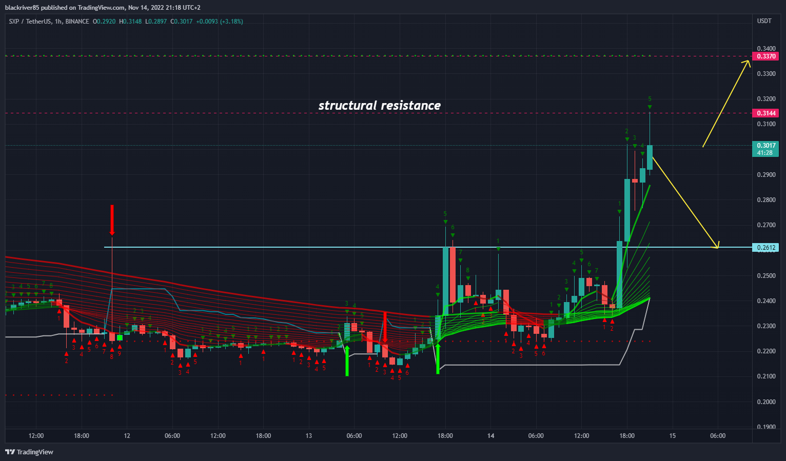
Task: Click the +0.0093 (+3.18%) change value
Action: pos(220,22)
